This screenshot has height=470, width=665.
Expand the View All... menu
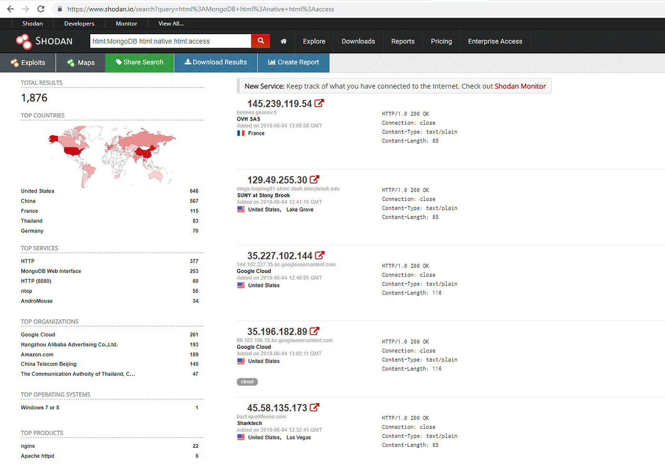point(171,23)
